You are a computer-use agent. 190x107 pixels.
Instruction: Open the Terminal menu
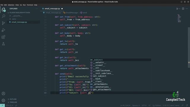tap(30, 5)
